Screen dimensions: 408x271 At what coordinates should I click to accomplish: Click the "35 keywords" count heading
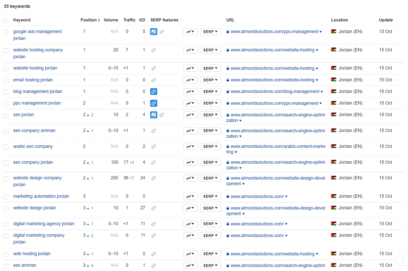click(x=17, y=6)
